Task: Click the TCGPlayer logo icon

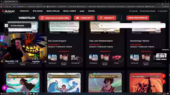Action: click(x=77, y=18)
